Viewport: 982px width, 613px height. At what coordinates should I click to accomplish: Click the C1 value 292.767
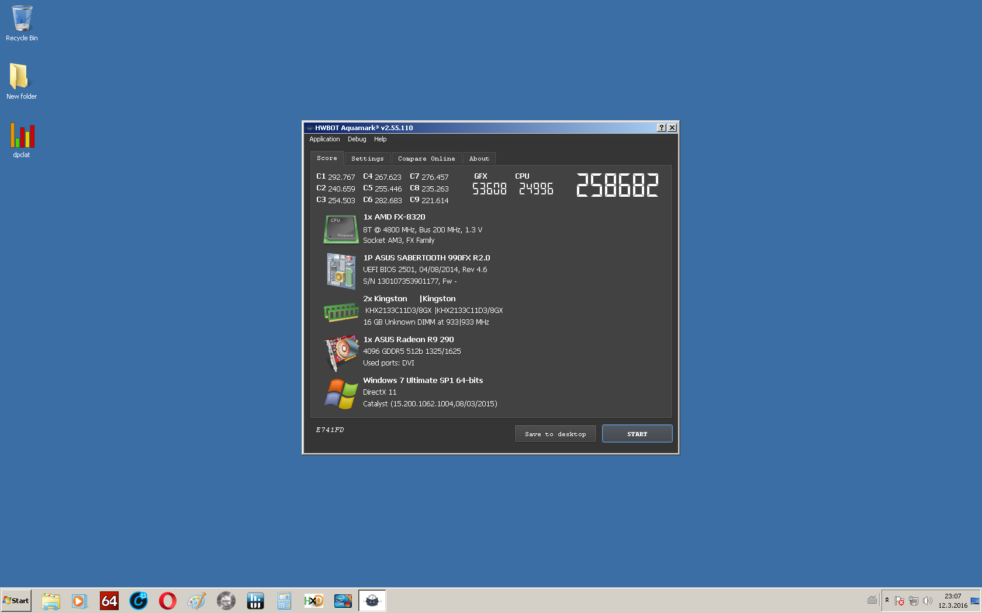pyautogui.click(x=341, y=177)
